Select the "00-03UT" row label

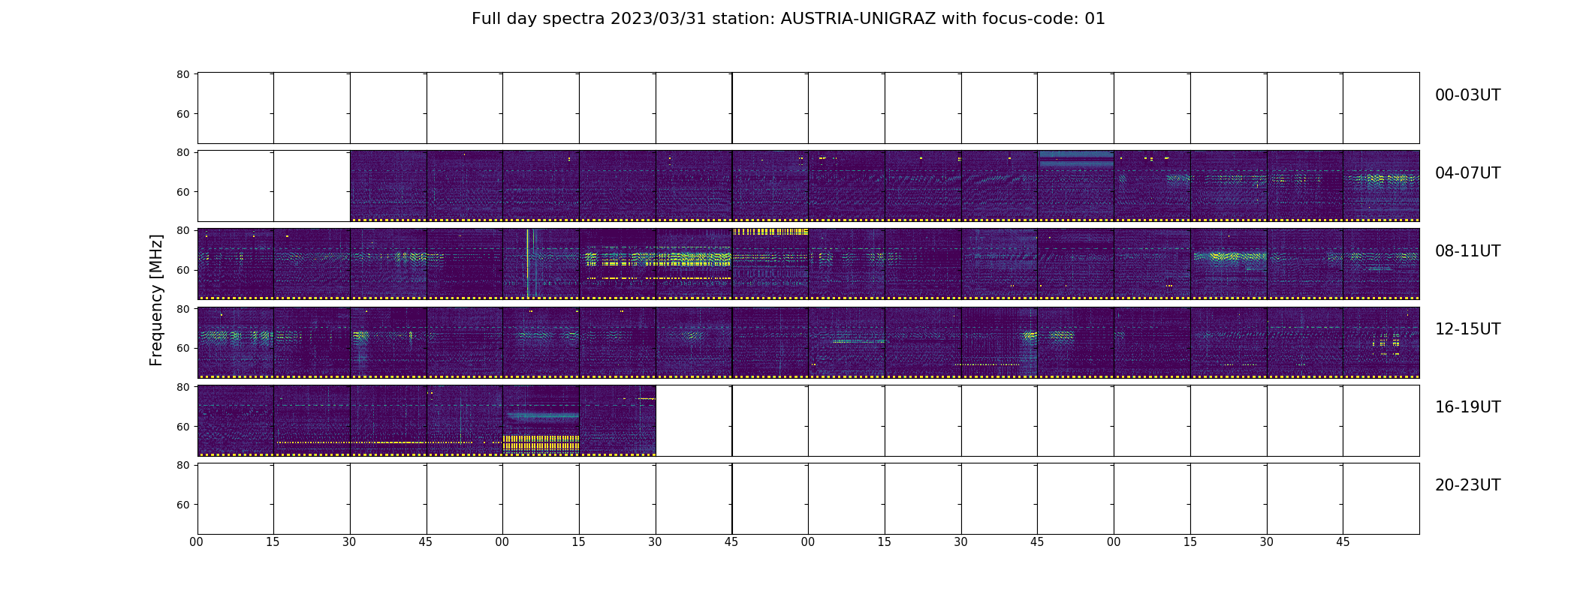coord(1467,95)
